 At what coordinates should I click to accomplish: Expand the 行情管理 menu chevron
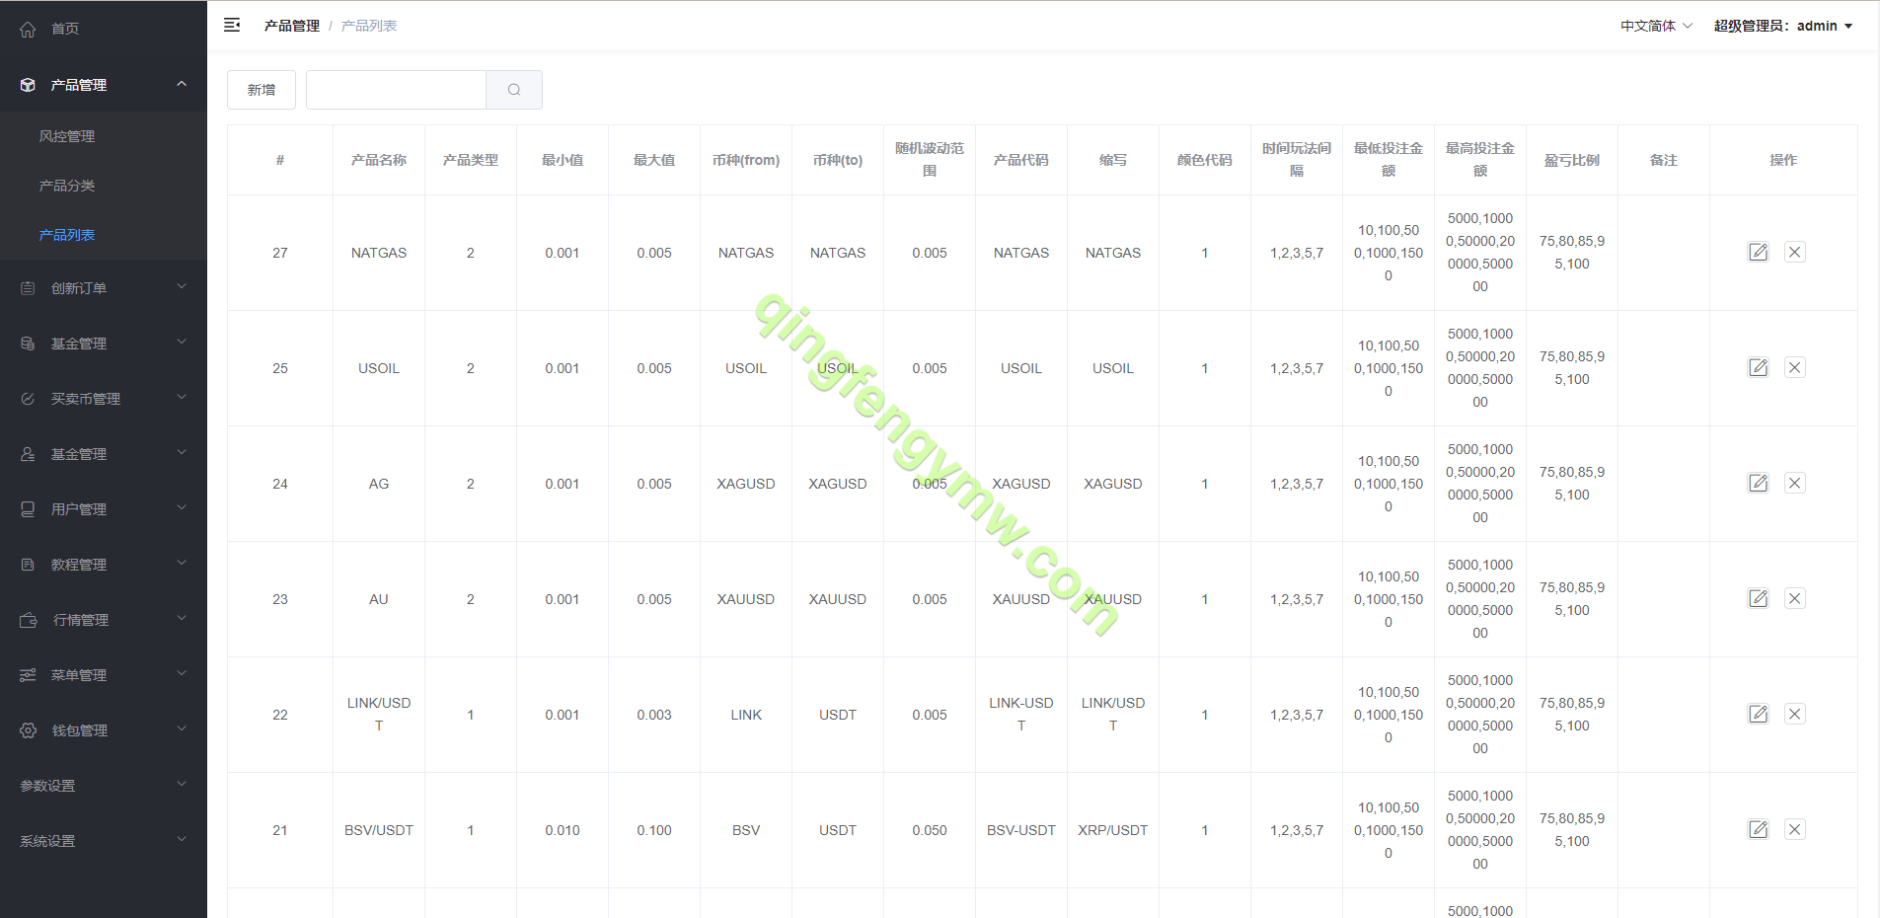tap(182, 619)
